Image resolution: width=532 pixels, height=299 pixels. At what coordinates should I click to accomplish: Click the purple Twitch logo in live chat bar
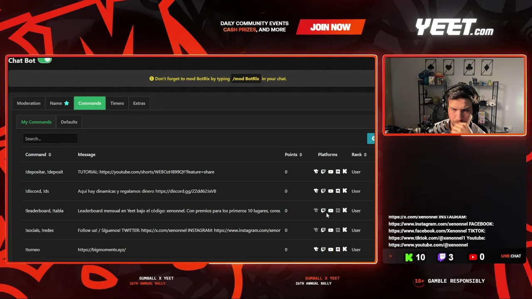tap(442, 257)
